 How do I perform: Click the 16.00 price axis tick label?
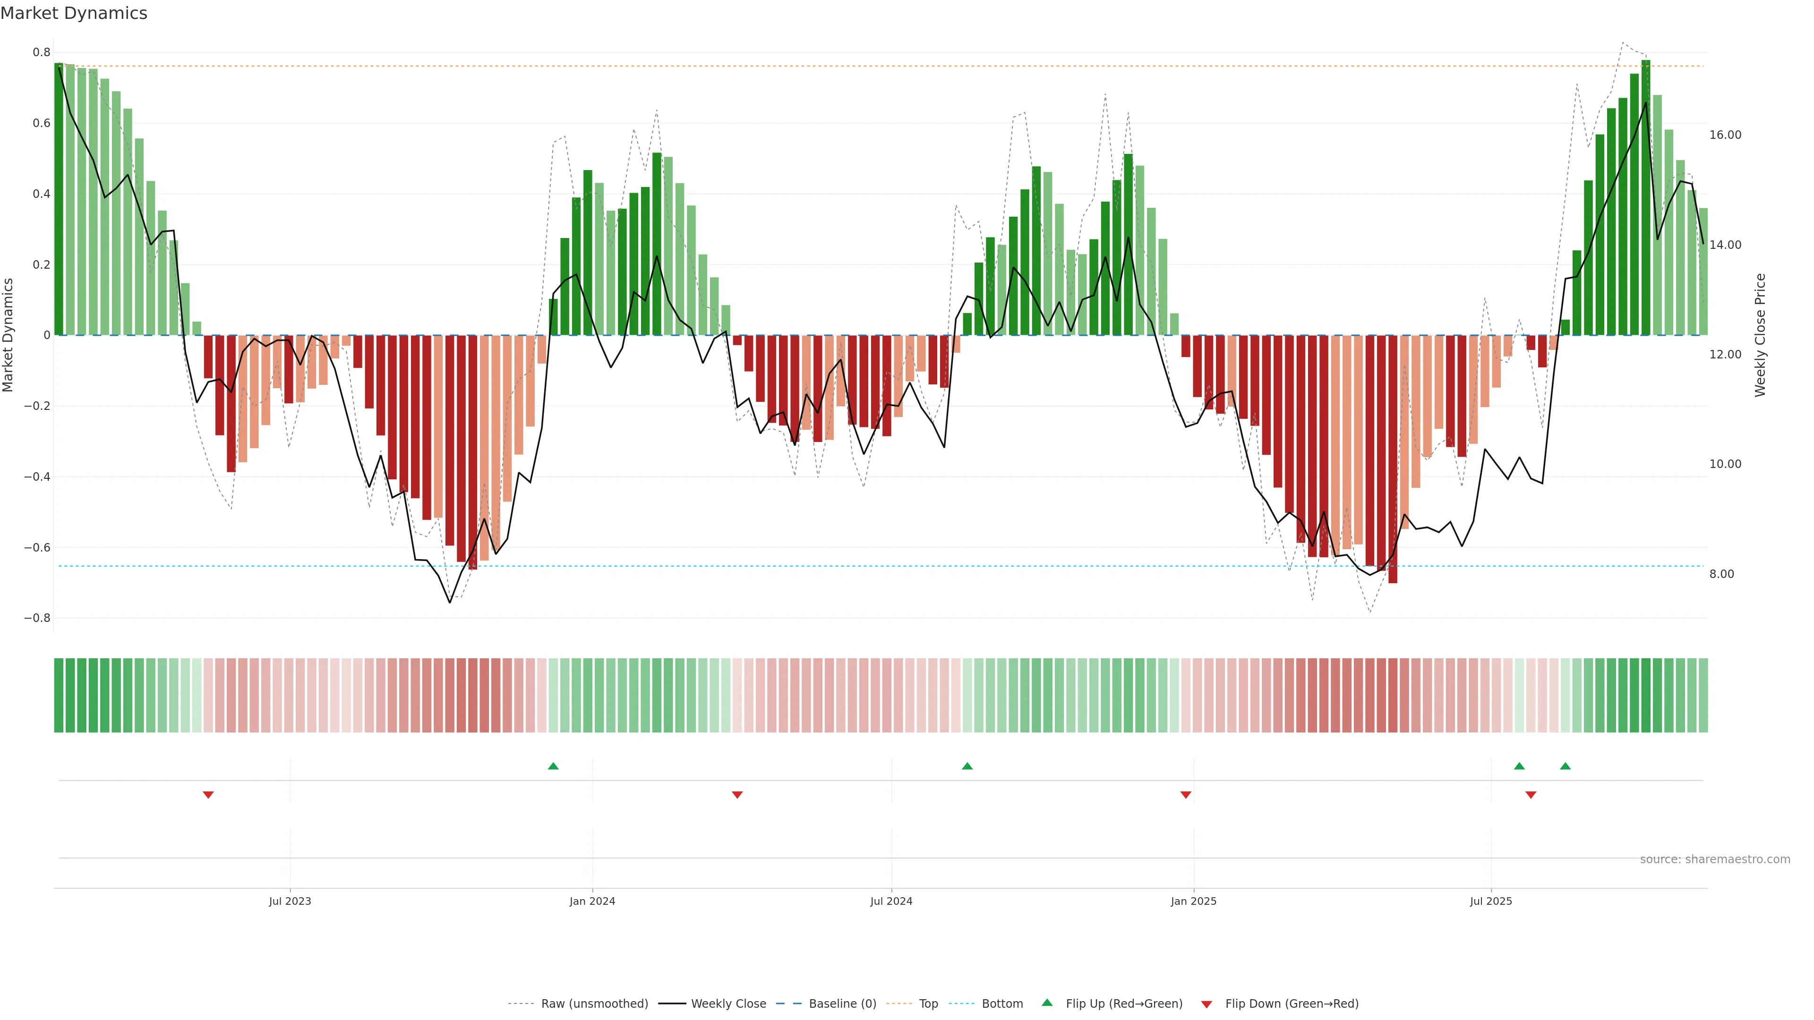click(1725, 135)
